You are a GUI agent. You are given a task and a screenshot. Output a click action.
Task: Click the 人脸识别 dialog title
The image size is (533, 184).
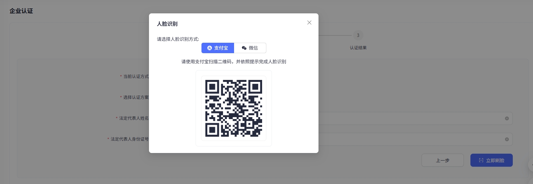(x=167, y=24)
